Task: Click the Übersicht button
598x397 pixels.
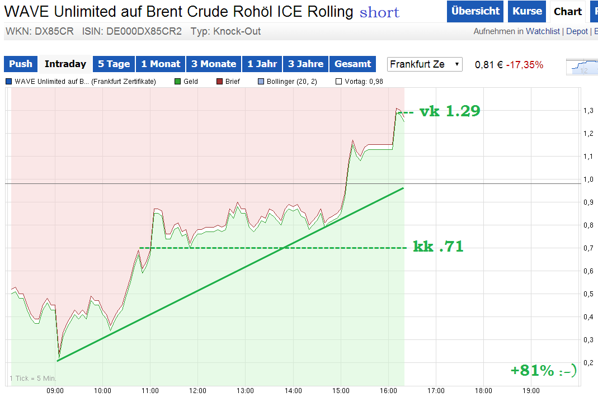Action: (475, 11)
